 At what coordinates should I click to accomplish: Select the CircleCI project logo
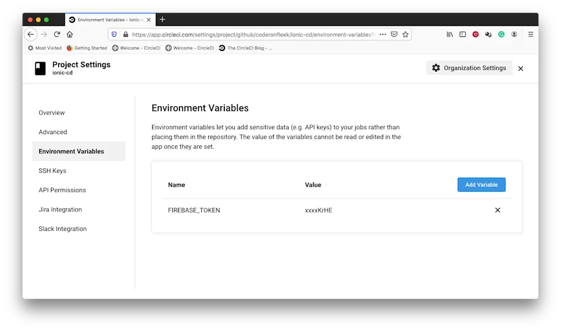click(39, 68)
